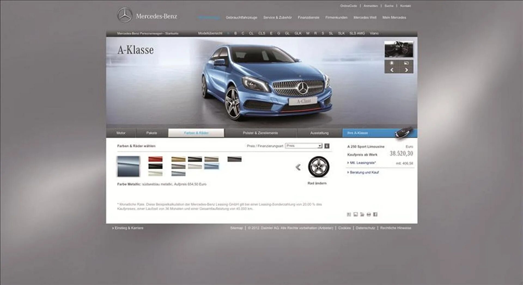Viewport: 523px width, 285px height.
Task: Click the Facebook share icon
Action: [375, 214]
